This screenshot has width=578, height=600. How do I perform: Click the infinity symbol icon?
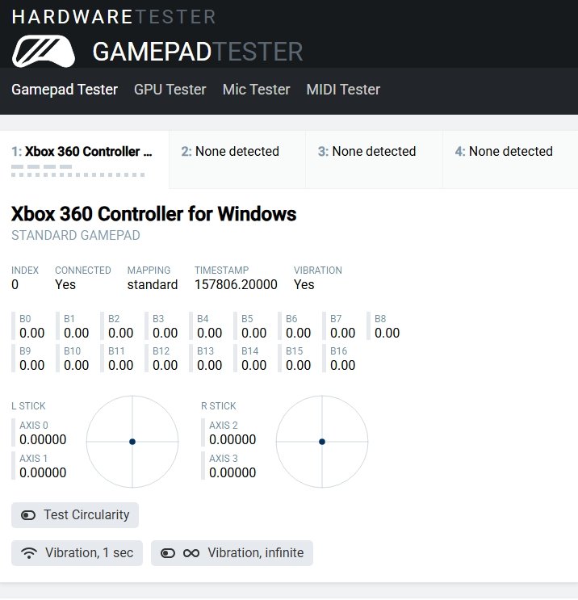coord(191,553)
